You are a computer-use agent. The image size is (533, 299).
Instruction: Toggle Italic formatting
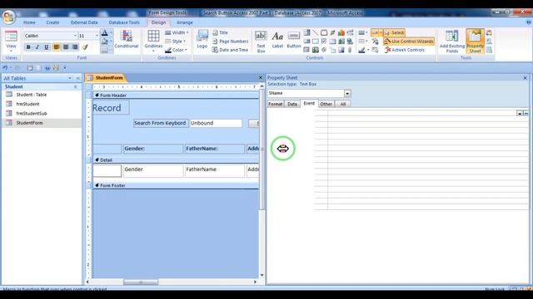[37, 47]
